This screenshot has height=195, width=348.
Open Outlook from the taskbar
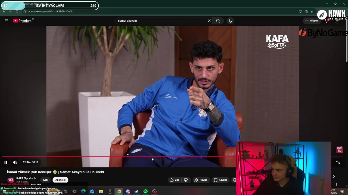click(92, 191)
